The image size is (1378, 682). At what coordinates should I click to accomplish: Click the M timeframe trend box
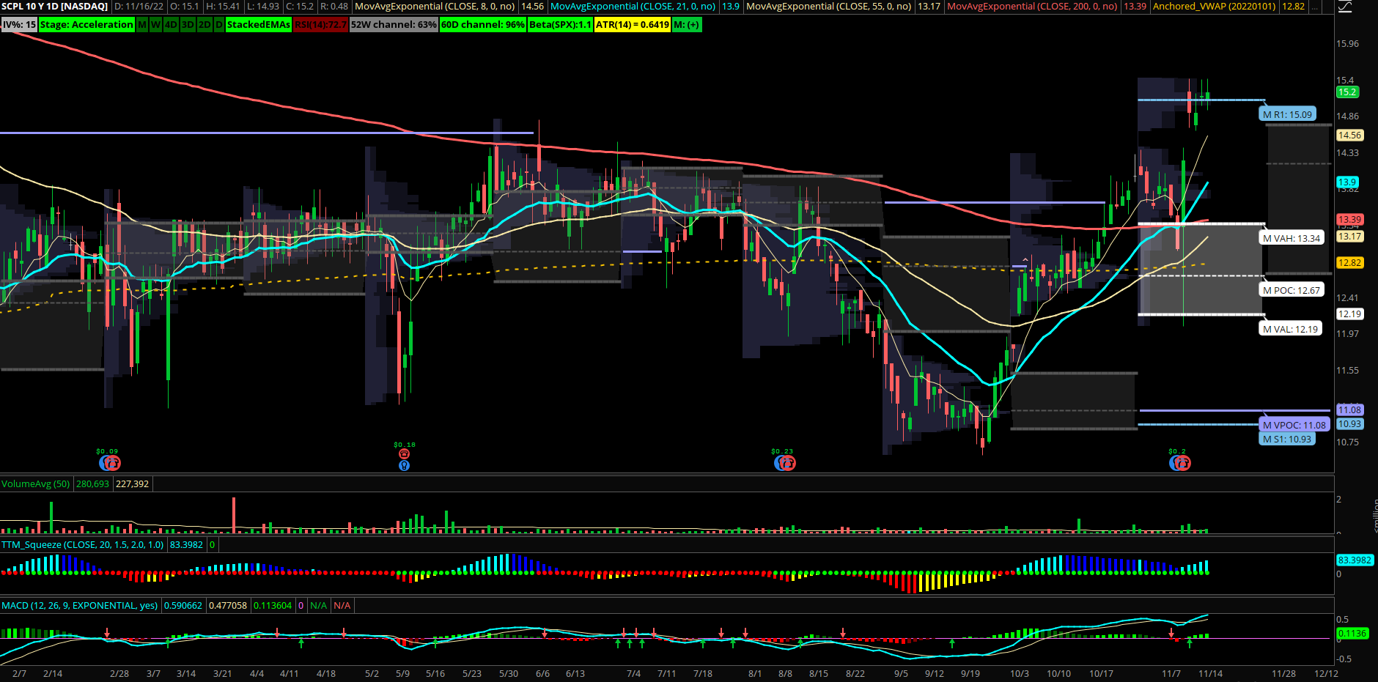[142, 24]
